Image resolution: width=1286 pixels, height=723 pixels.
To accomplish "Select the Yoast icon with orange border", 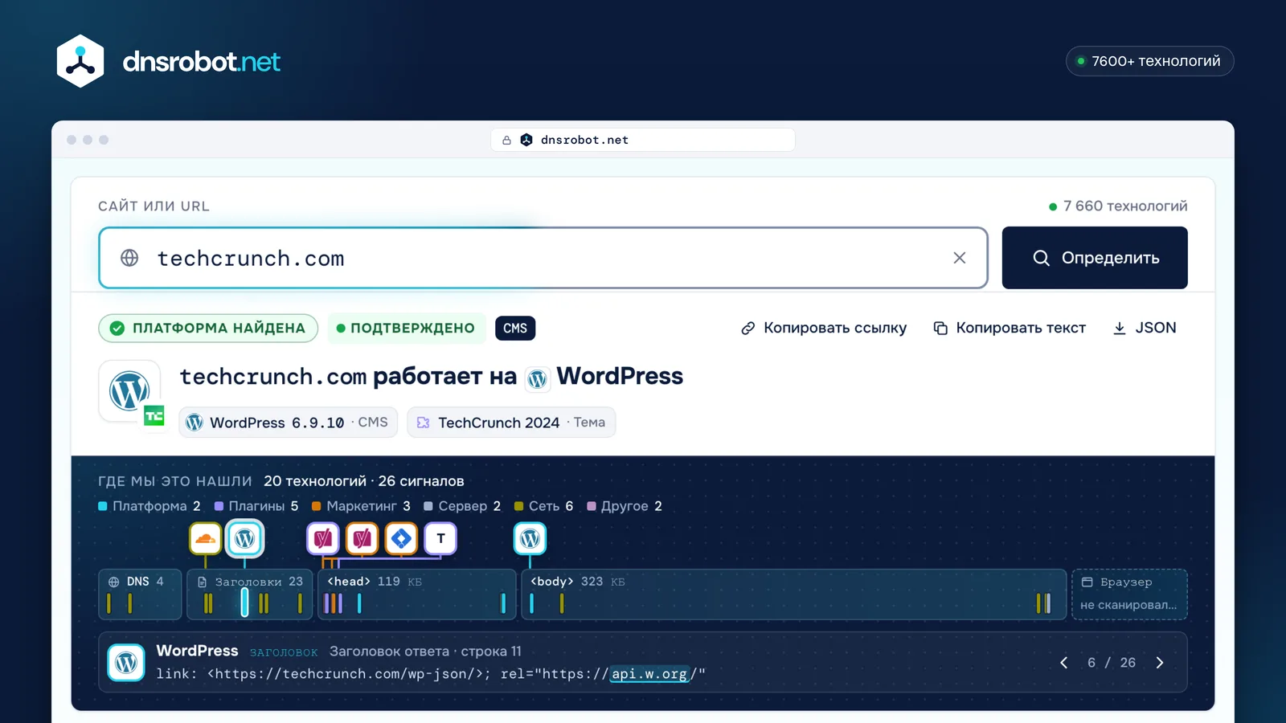I will (362, 538).
